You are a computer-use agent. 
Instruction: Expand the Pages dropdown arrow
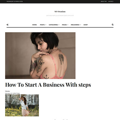point(68,25)
